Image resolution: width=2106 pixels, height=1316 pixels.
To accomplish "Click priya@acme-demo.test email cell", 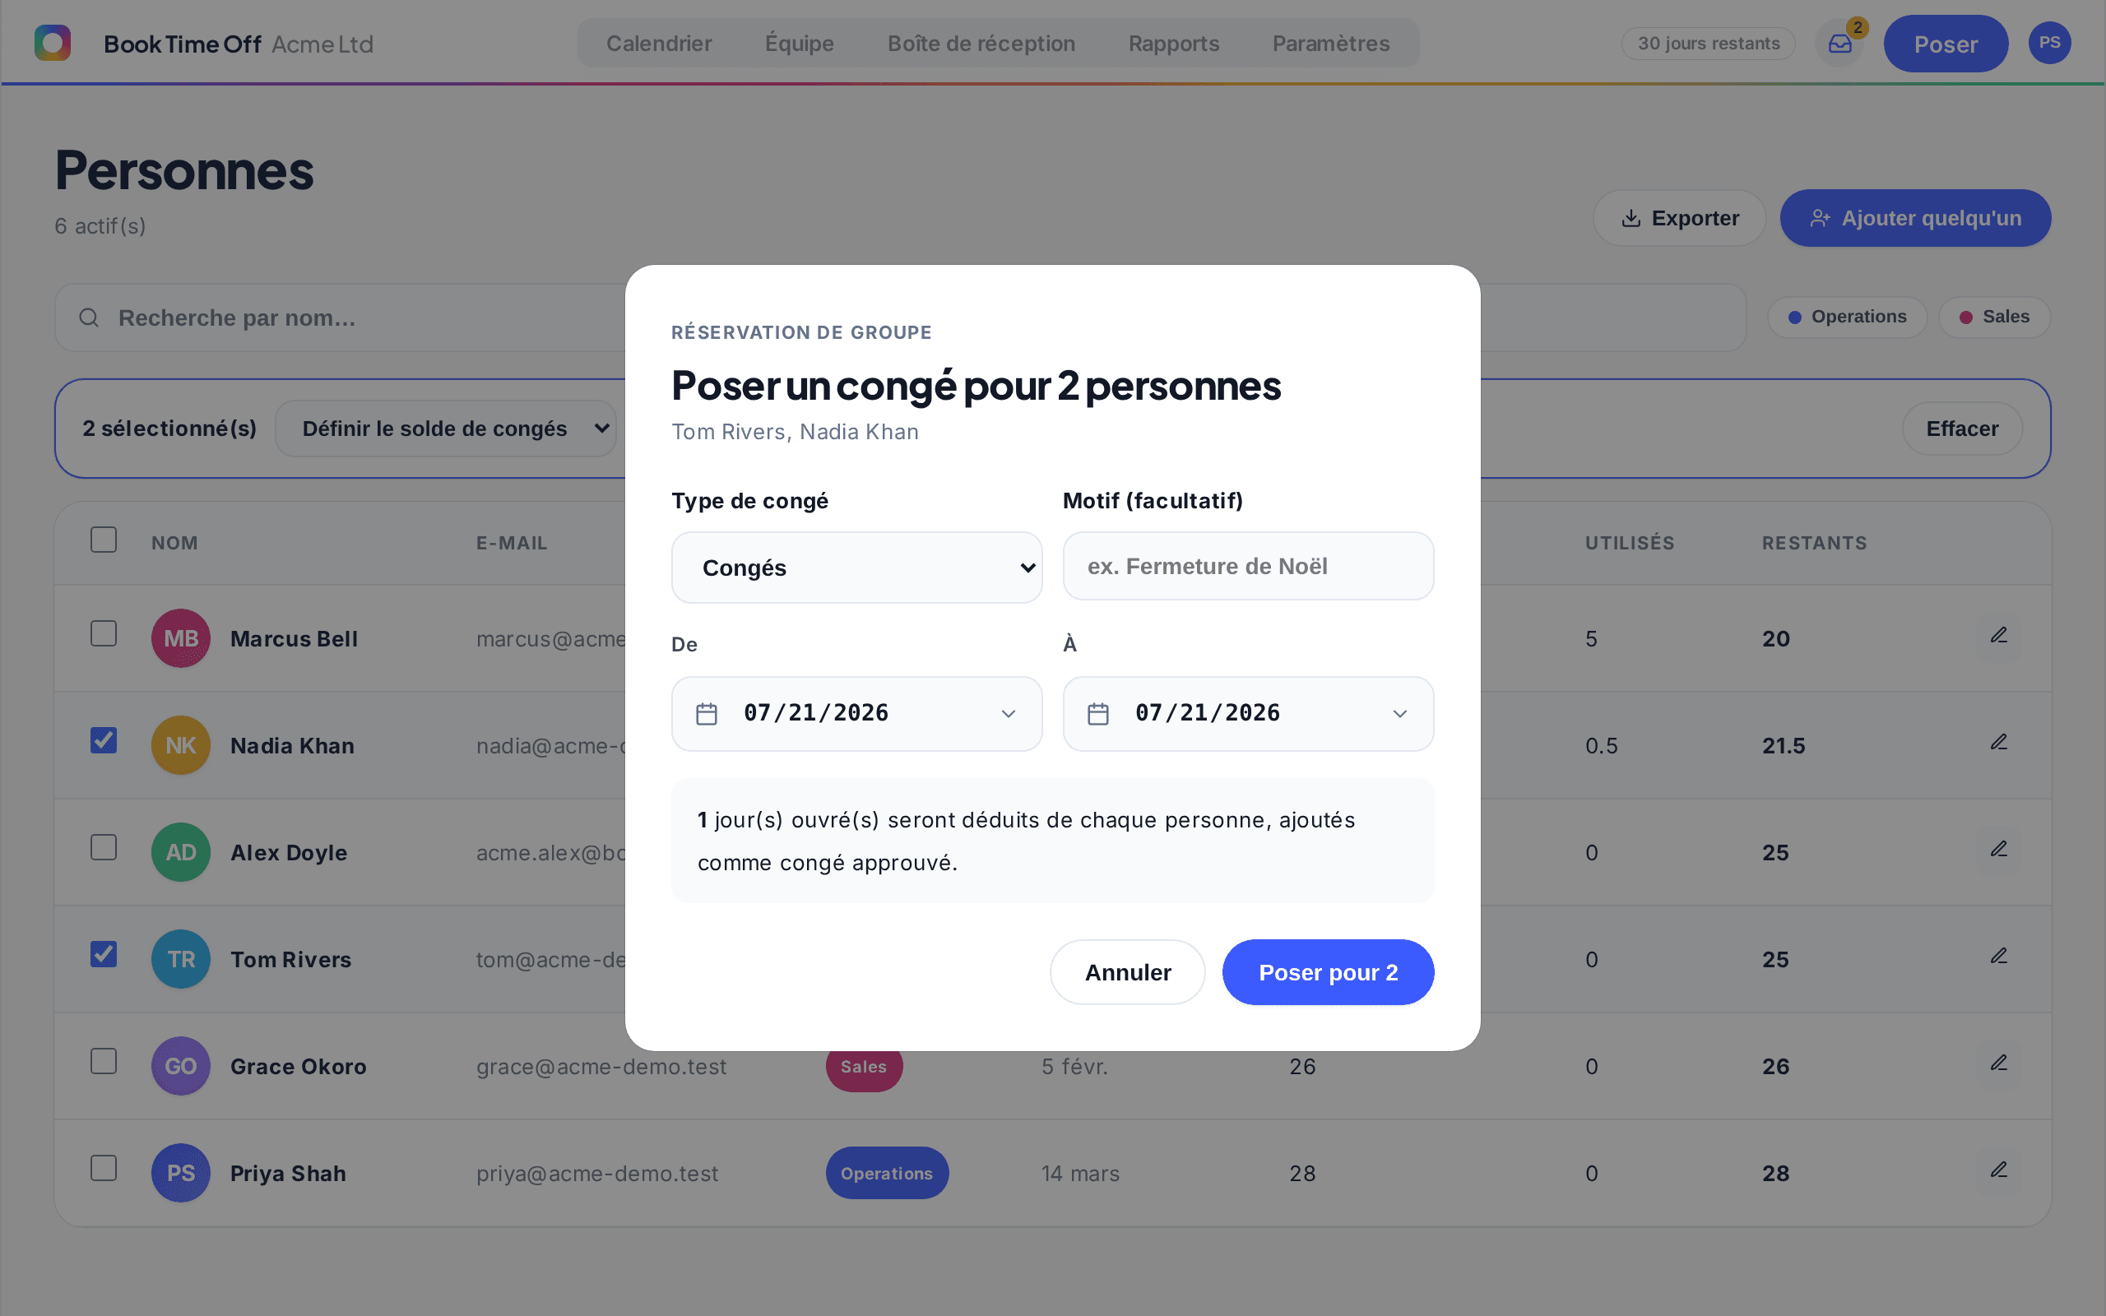I will click(x=597, y=1175).
